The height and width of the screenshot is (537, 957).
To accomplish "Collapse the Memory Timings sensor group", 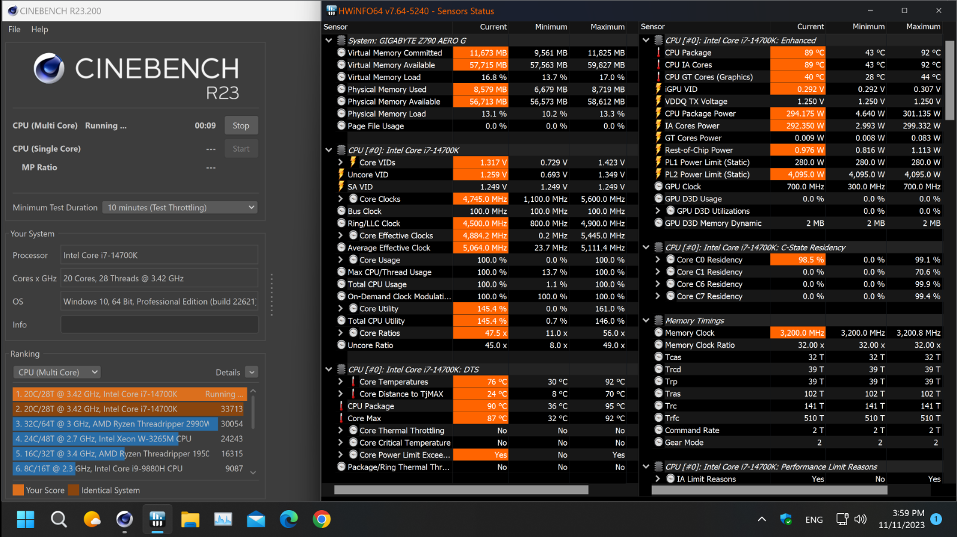I will 646,320.
